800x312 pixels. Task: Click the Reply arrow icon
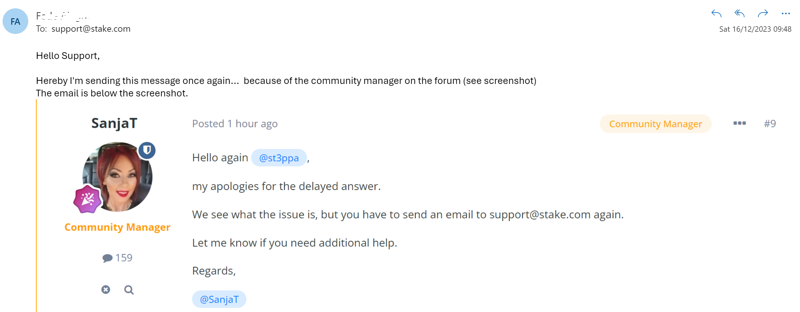point(716,13)
